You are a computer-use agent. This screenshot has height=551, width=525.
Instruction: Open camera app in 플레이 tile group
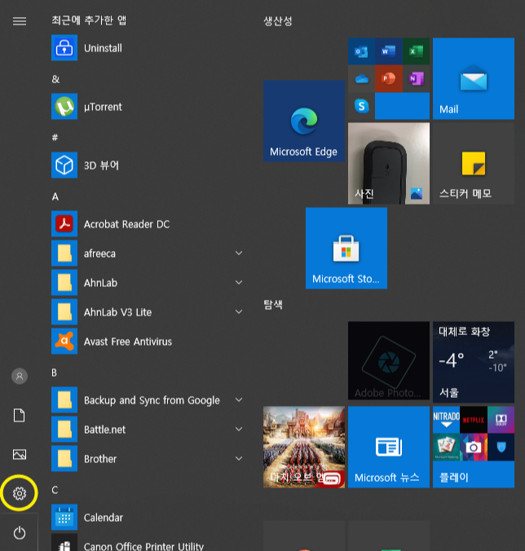click(x=474, y=447)
